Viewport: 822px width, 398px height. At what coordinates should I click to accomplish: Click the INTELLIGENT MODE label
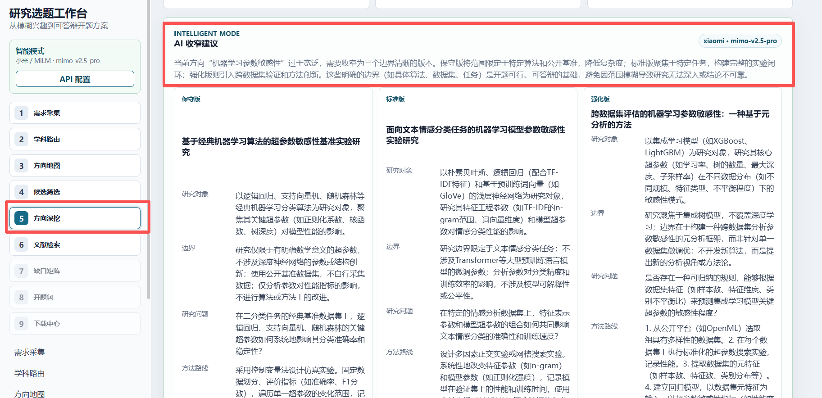(x=207, y=33)
